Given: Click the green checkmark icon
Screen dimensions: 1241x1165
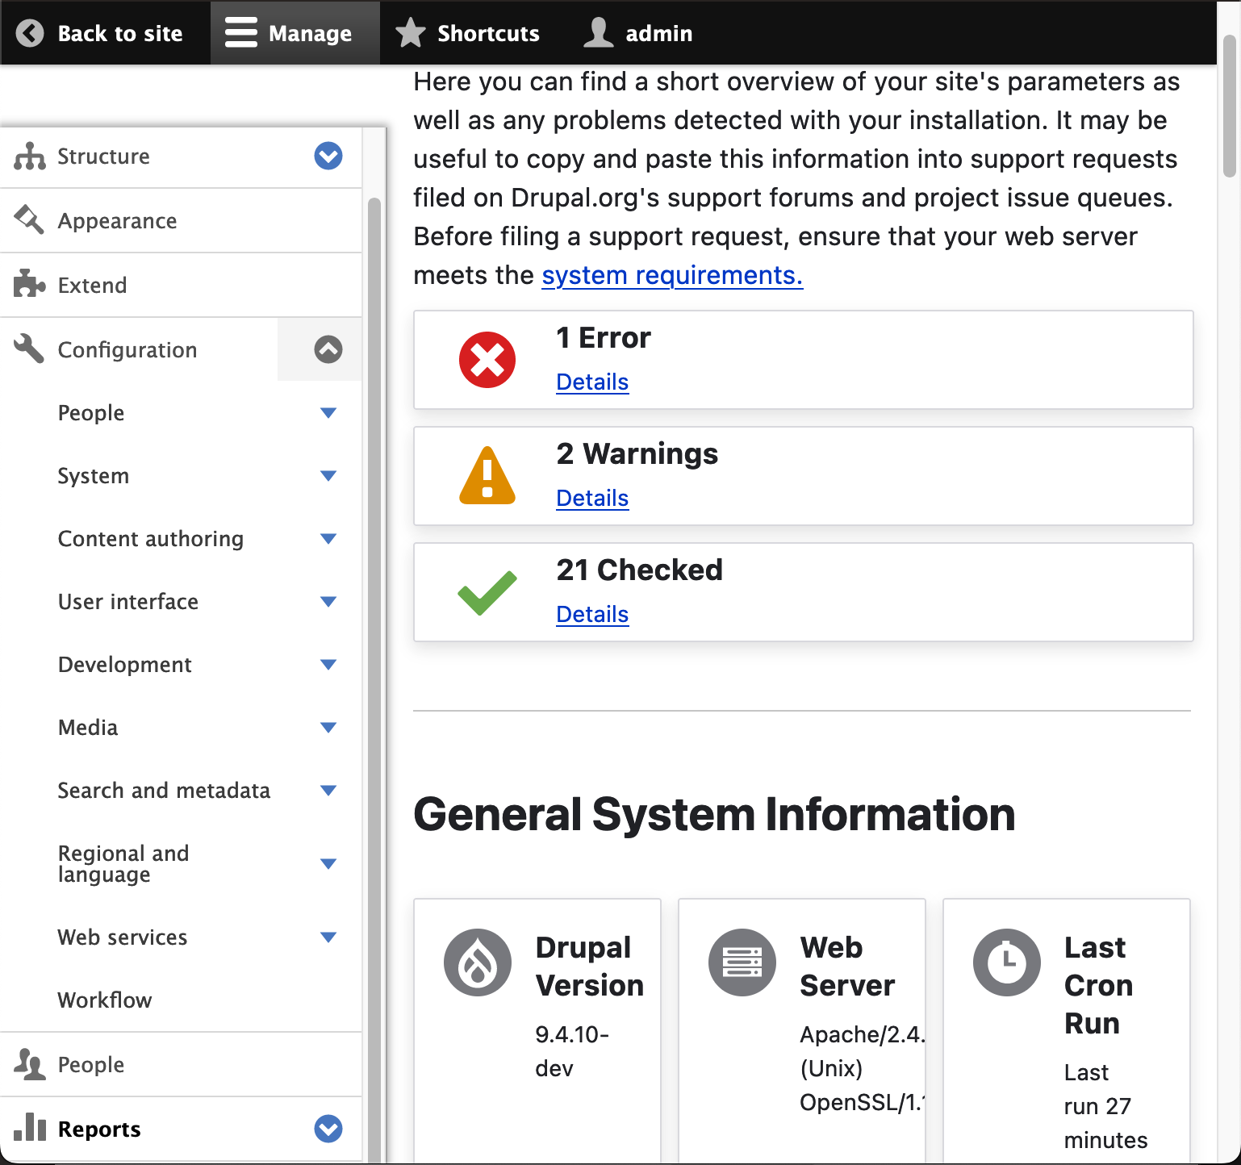Looking at the screenshot, I should click(487, 593).
